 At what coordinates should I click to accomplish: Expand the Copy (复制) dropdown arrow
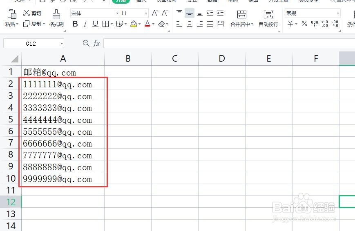coord(44,24)
